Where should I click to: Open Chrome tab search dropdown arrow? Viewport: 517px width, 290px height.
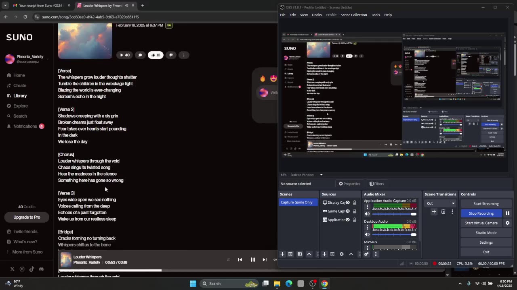click(5, 6)
